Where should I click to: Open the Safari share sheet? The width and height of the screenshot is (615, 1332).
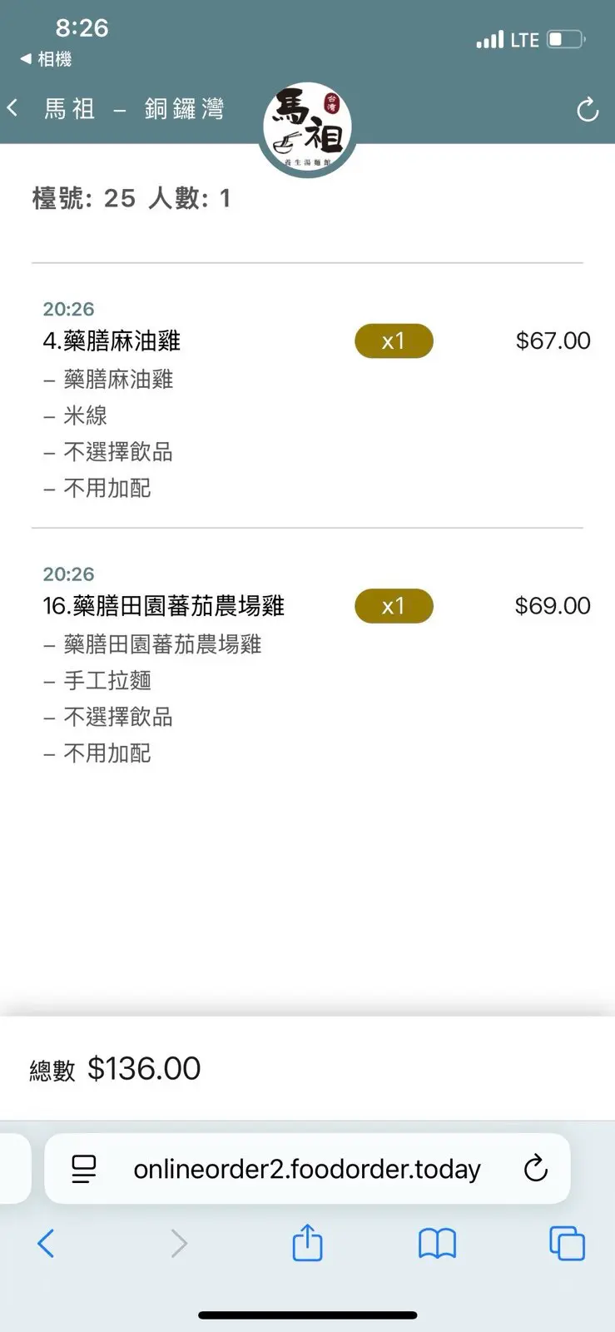pos(307,1244)
